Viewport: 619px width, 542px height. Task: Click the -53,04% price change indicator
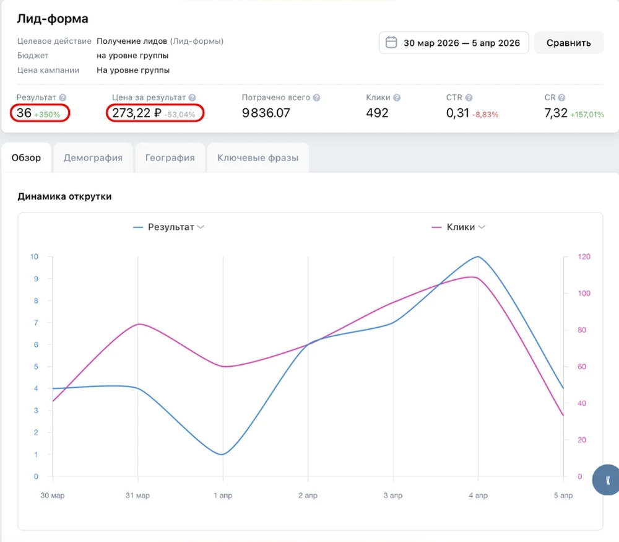[180, 115]
